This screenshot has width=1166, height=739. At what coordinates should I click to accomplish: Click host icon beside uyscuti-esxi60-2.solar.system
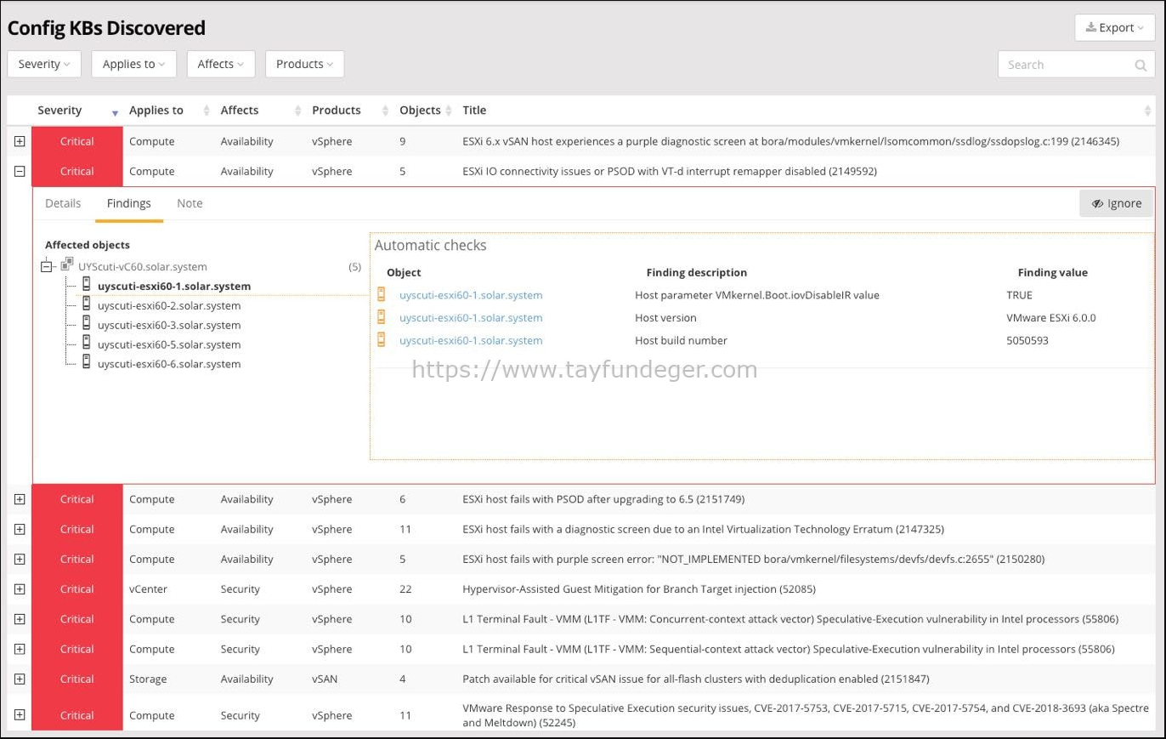pyautogui.click(x=87, y=304)
